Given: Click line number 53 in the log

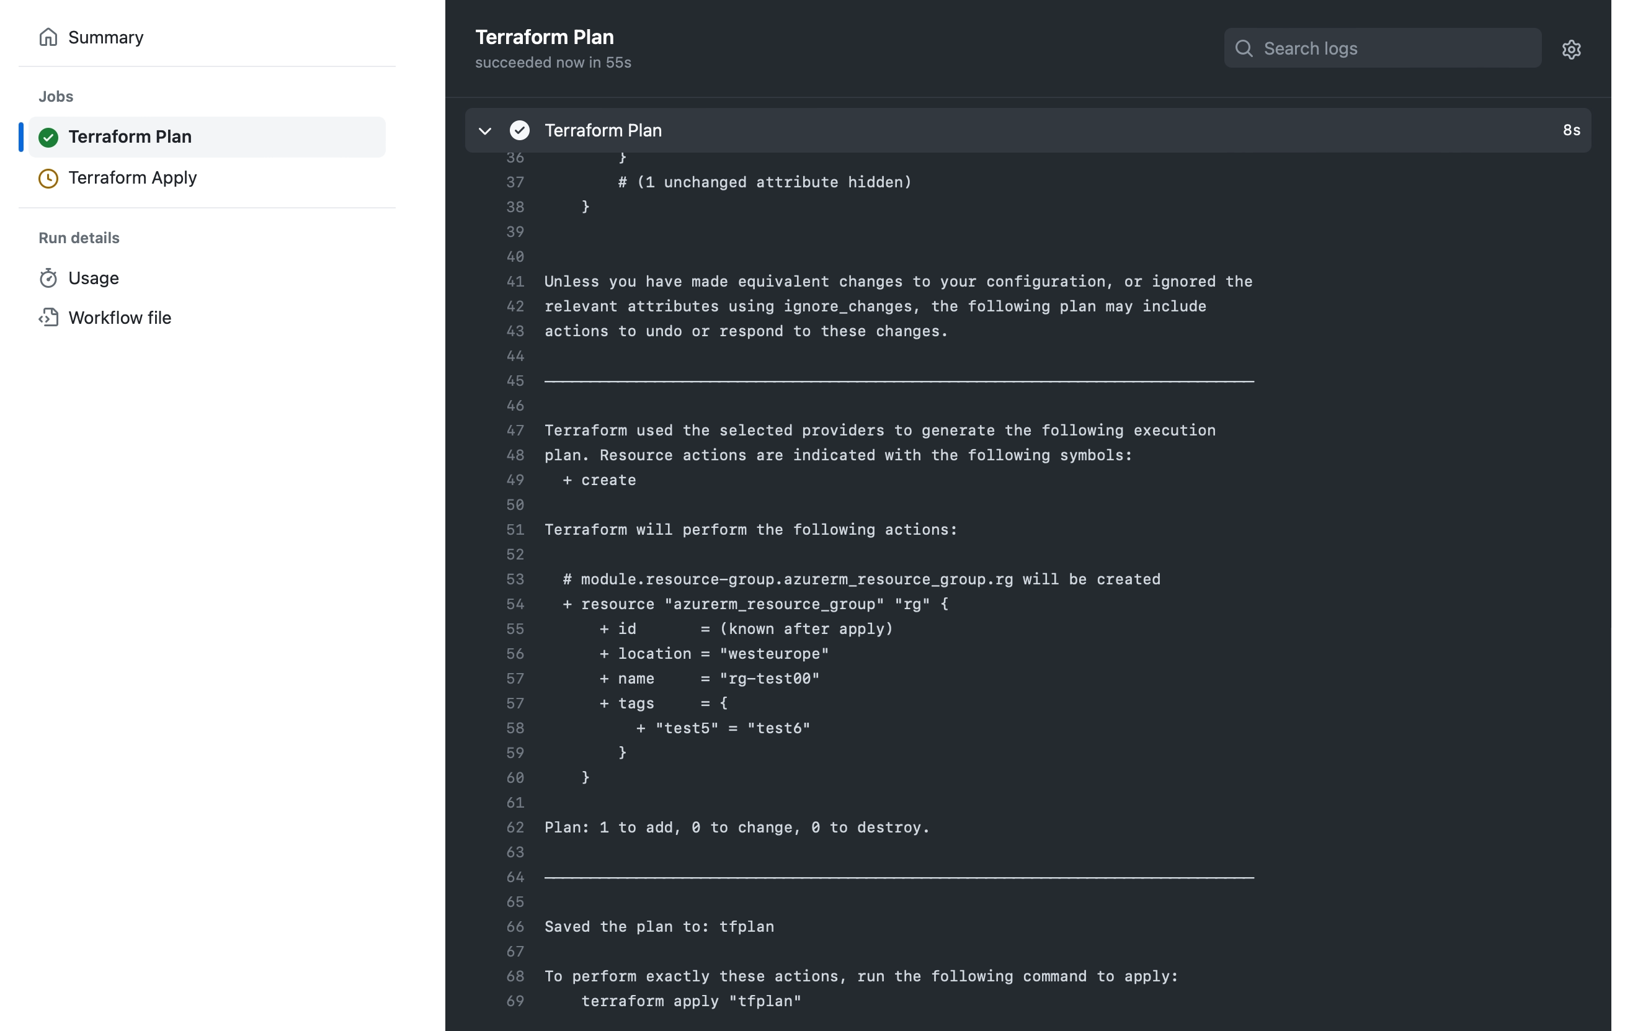Looking at the screenshot, I should pos(515,579).
